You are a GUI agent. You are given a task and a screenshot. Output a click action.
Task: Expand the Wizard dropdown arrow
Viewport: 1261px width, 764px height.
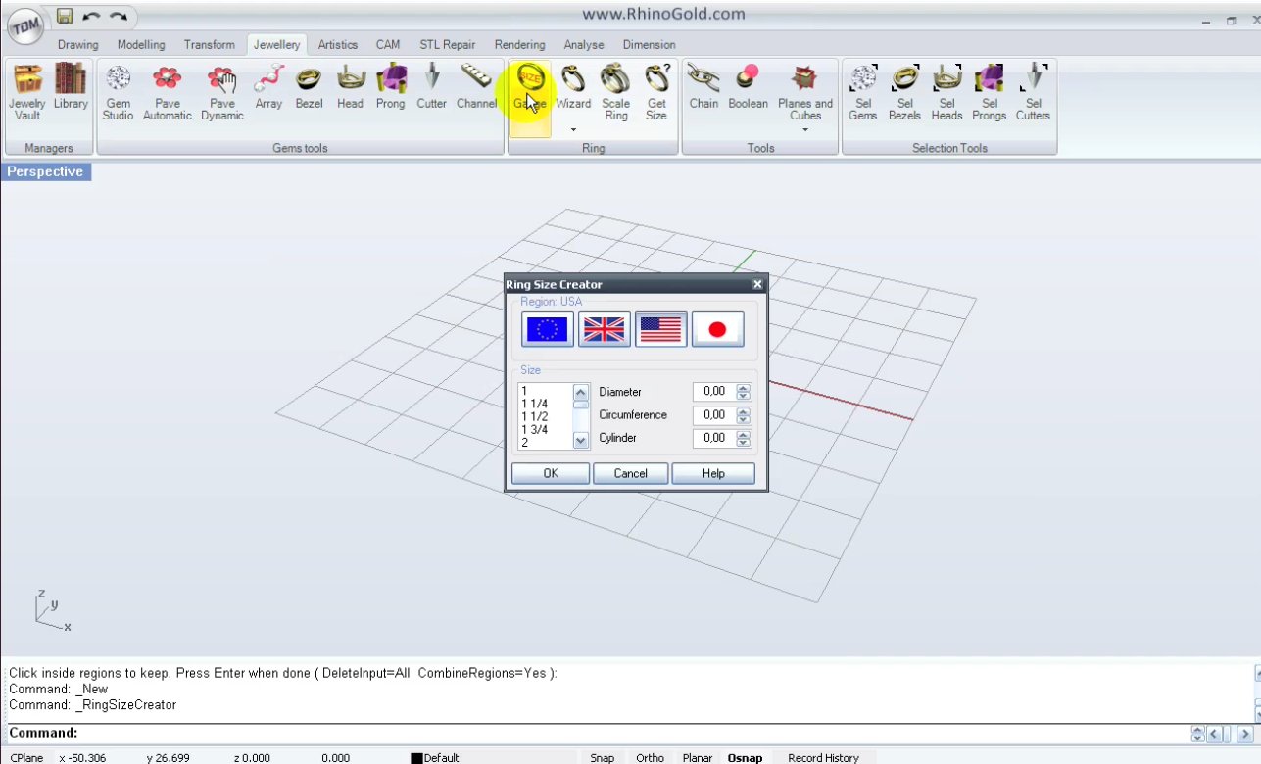(x=574, y=129)
